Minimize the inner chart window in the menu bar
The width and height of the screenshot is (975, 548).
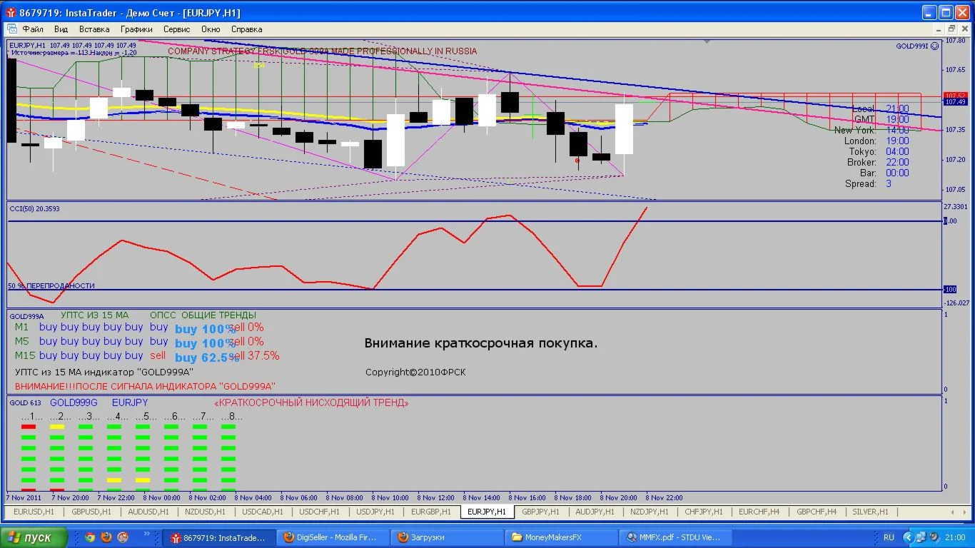937,29
